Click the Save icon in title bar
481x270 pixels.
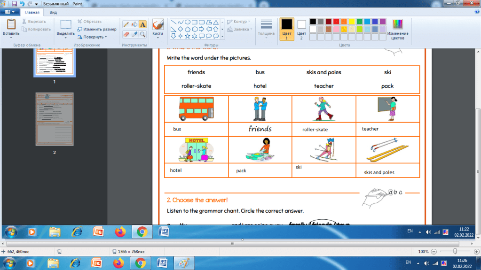tap(15, 4)
